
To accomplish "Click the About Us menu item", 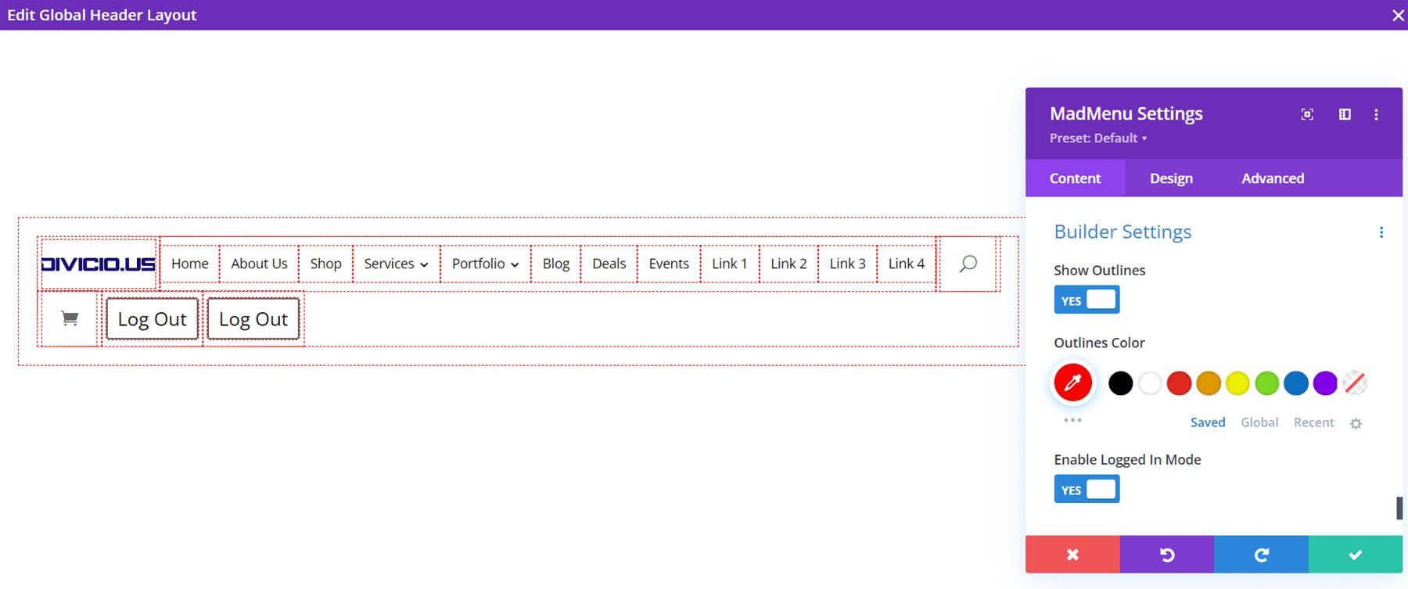I will click(x=259, y=264).
